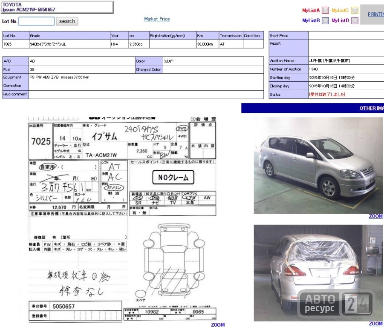384x327 pixels.
Task: Click the auction sheet image
Action: 122,219
